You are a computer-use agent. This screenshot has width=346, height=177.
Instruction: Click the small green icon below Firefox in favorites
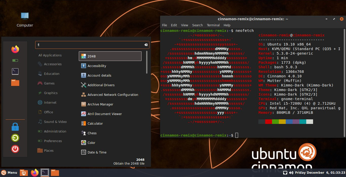click(15, 60)
